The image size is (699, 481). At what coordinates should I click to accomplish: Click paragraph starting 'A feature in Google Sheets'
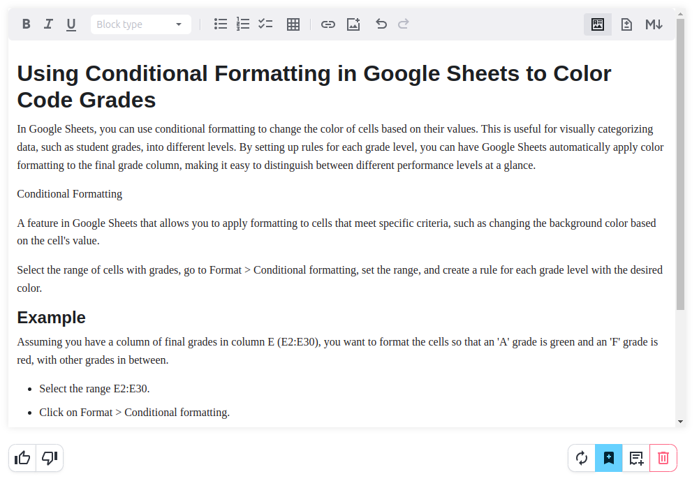[337, 232]
